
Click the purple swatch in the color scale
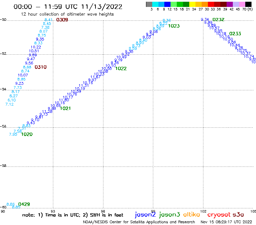(230, 4)
